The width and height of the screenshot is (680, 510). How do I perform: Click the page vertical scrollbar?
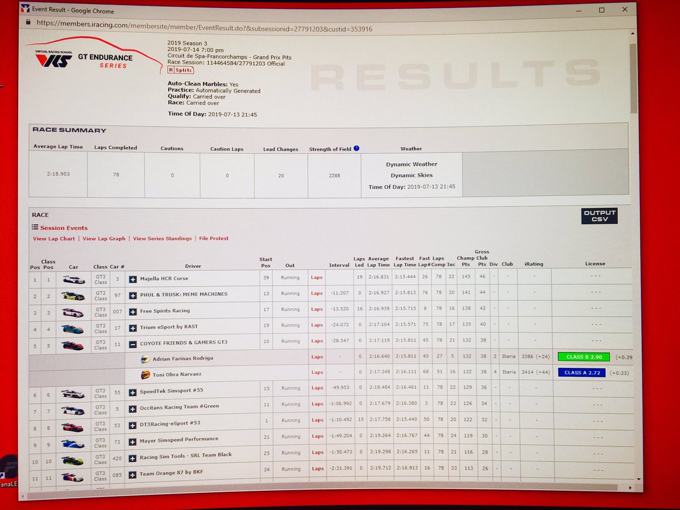pyautogui.click(x=634, y=79)
